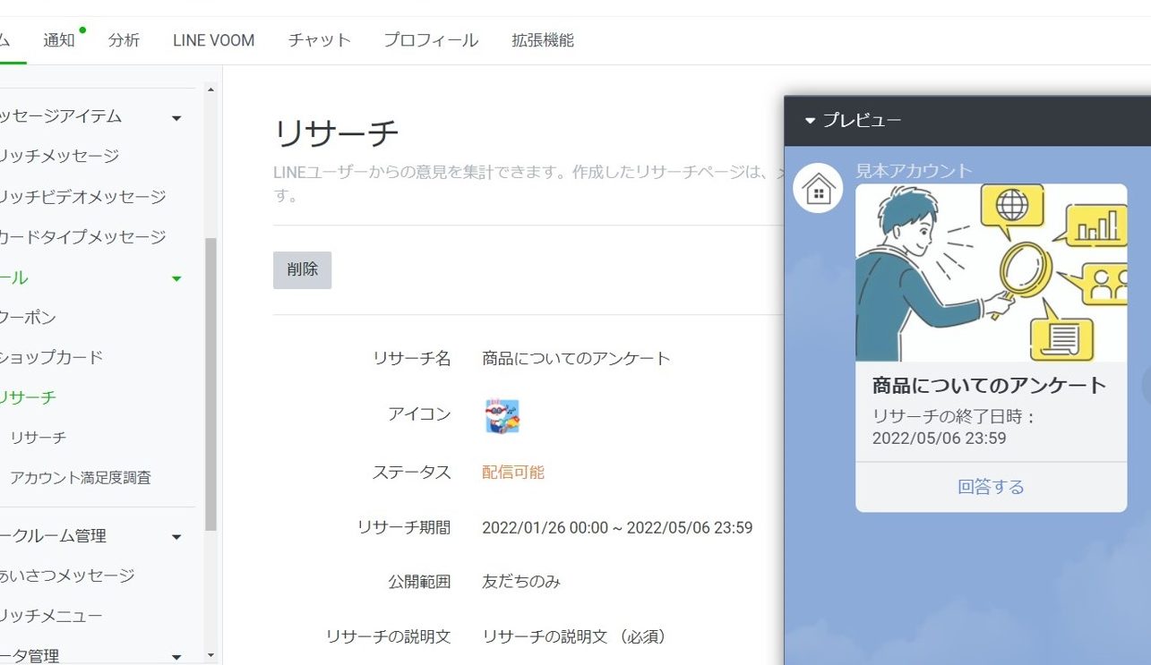
Task: Open リッチメッセージ in the sidebar
Action: tap(59, 156)
